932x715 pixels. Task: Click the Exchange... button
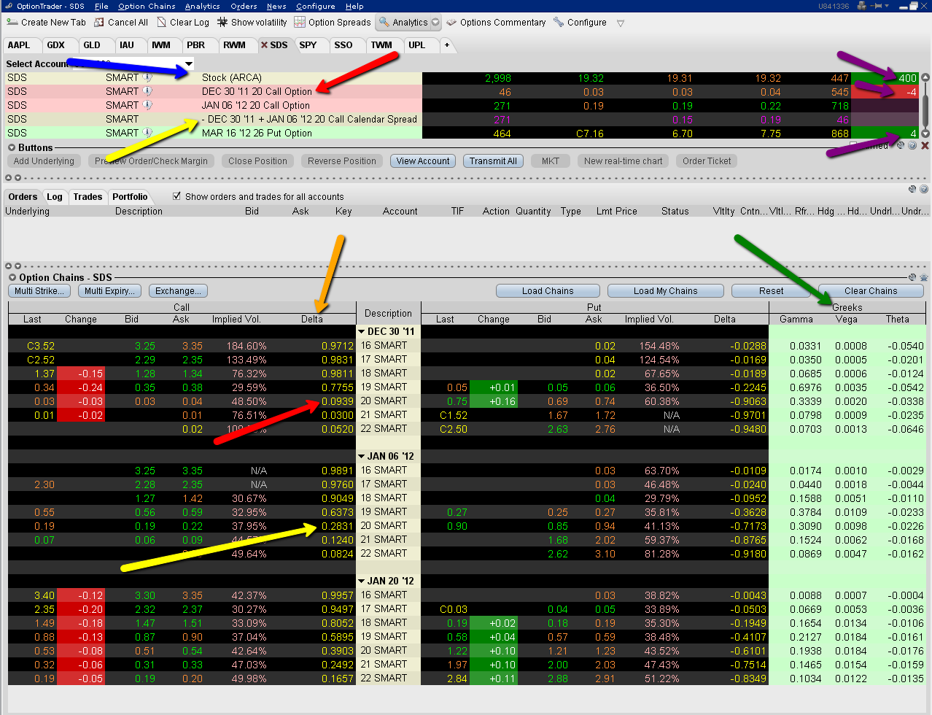pos(179,291)
